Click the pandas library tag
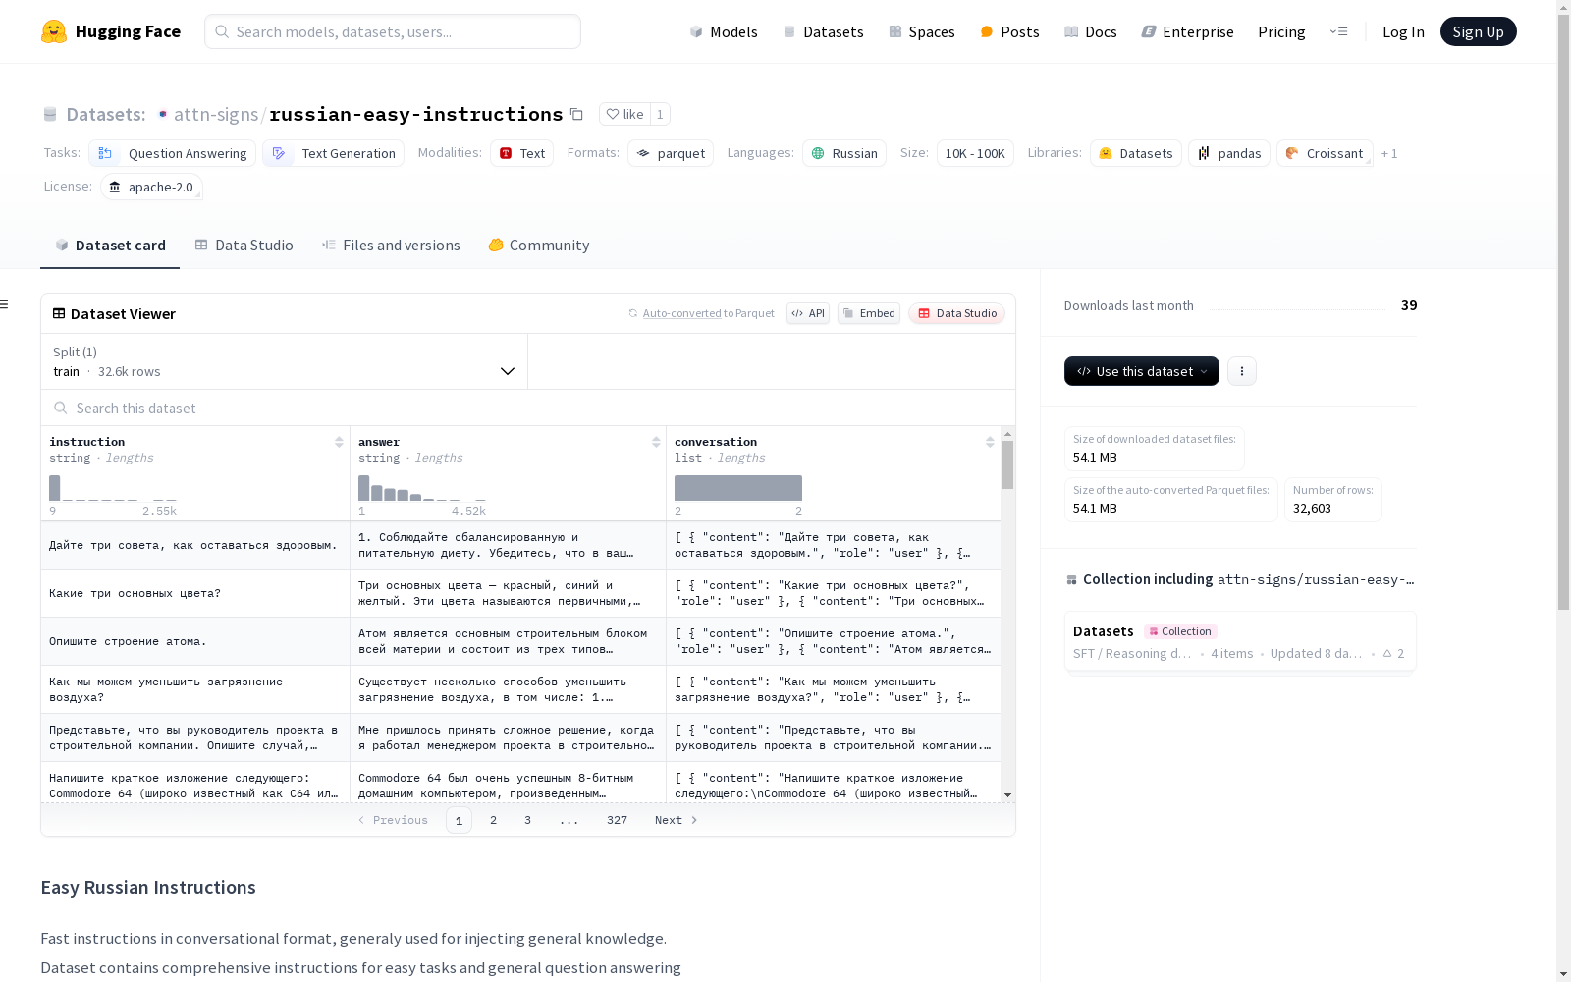 pyautogui.click(x=1229, y=153)
